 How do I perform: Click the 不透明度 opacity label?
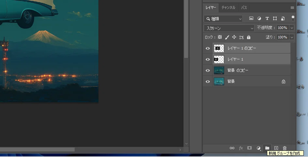(x=266, y=28)
